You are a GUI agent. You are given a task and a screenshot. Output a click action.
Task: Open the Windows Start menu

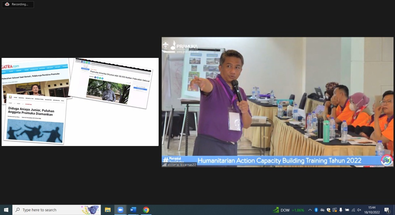point(6,210)
